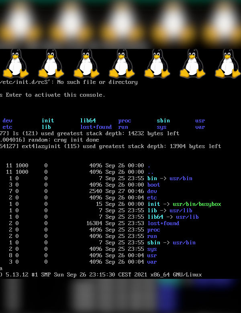Screen dimensions: 241x313
Task: Click 'dev' in the long listing row
Action: tap(152, 191)
